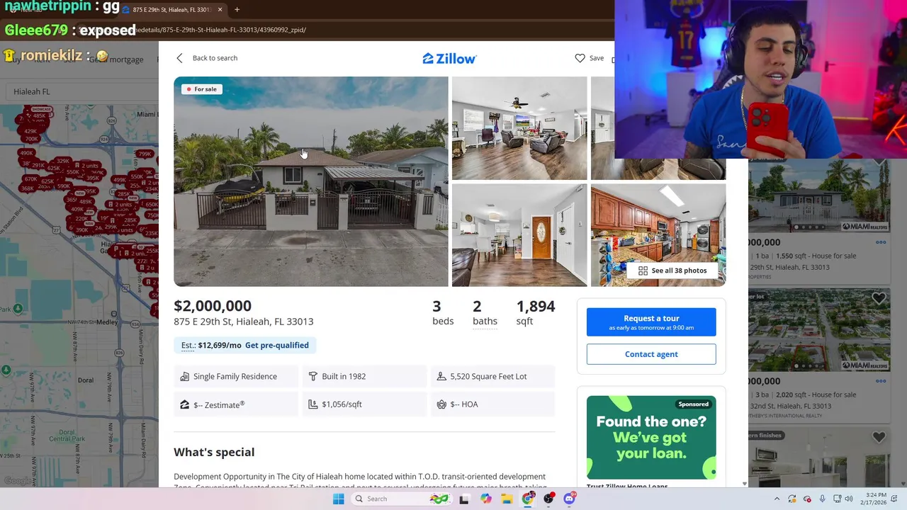Screen dimensions: 907x510
Task: Click the Zestimate icon
Action: coord(184,404)
